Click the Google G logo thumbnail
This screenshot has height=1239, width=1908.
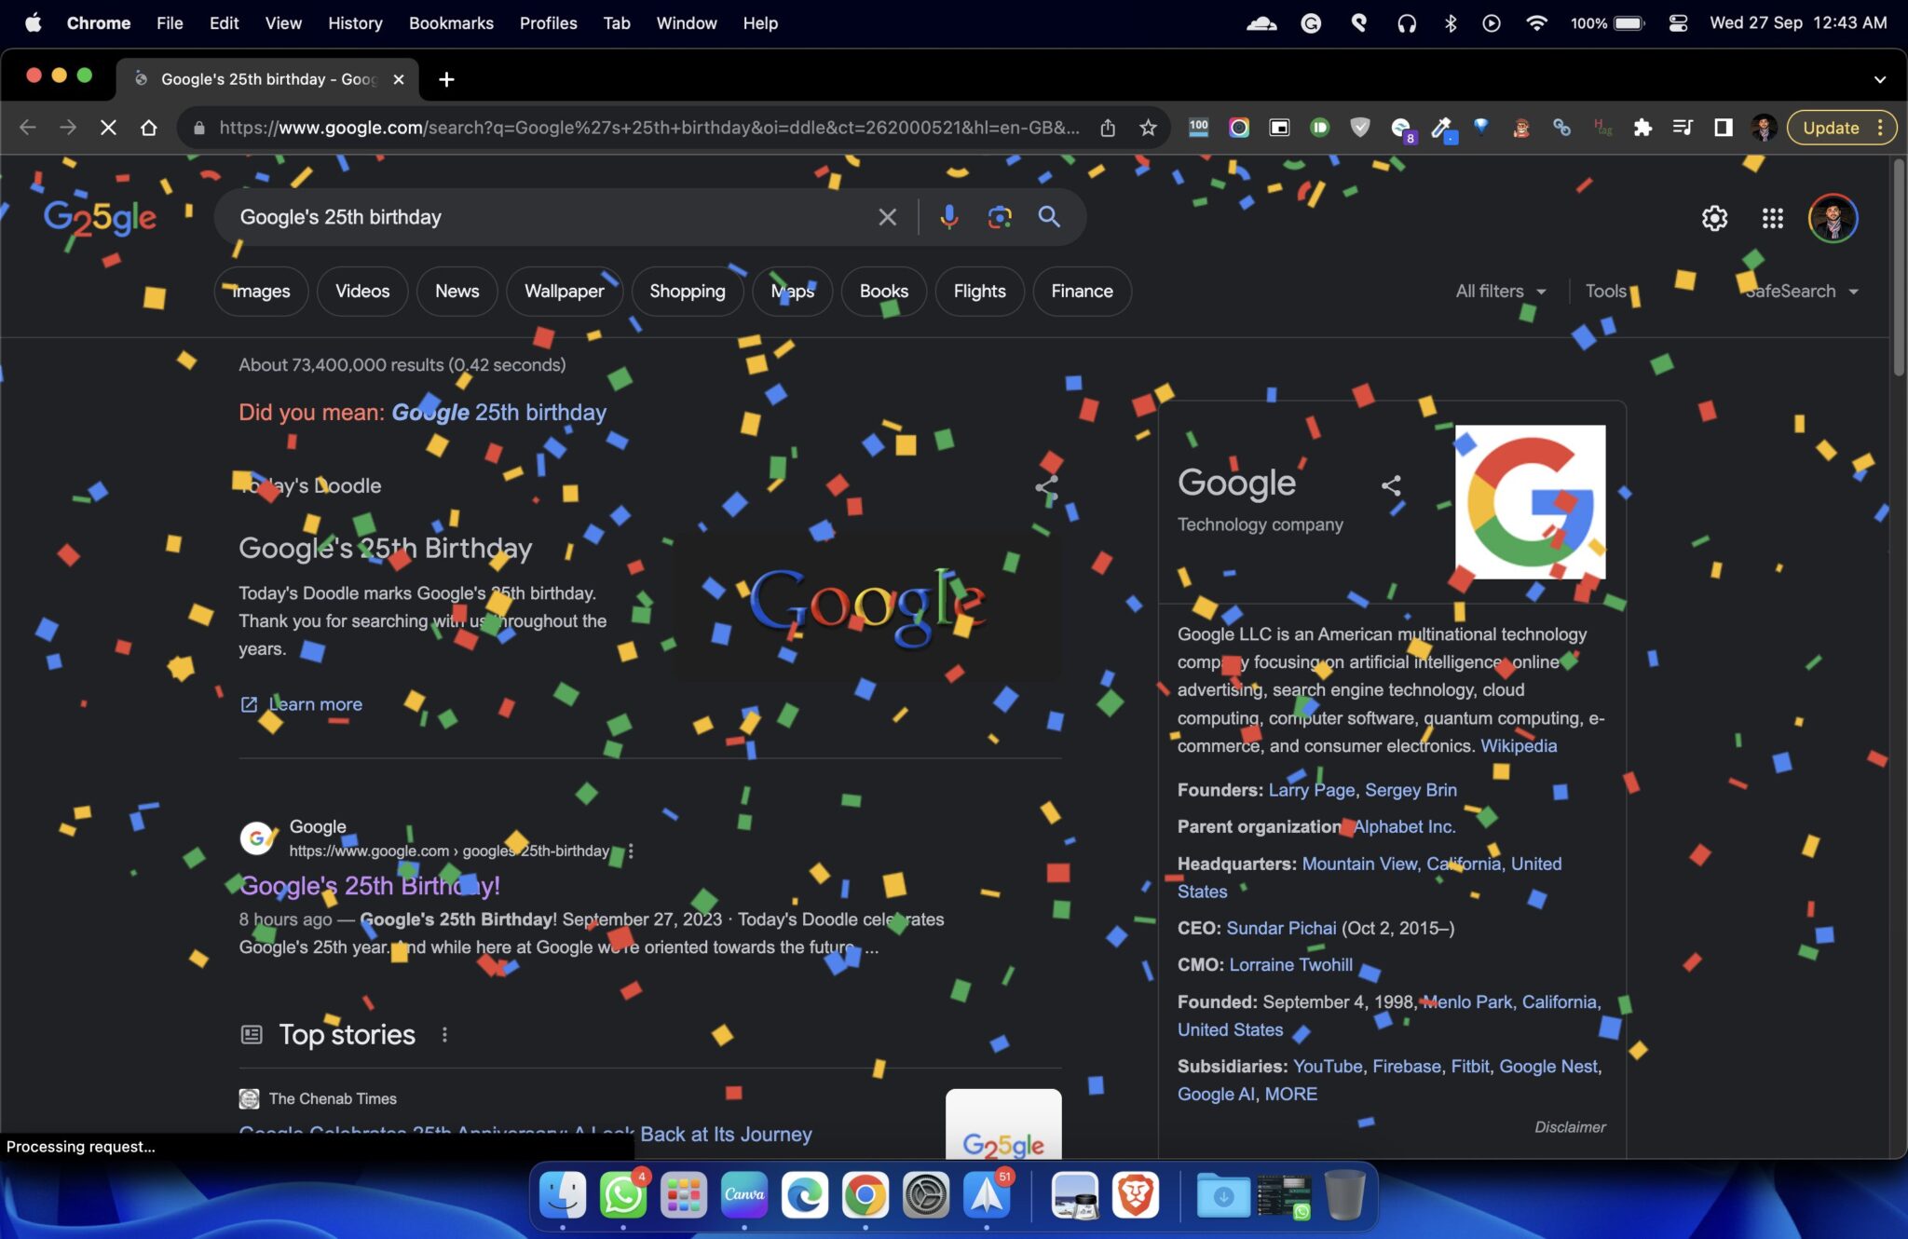(x=1531, y=502)
